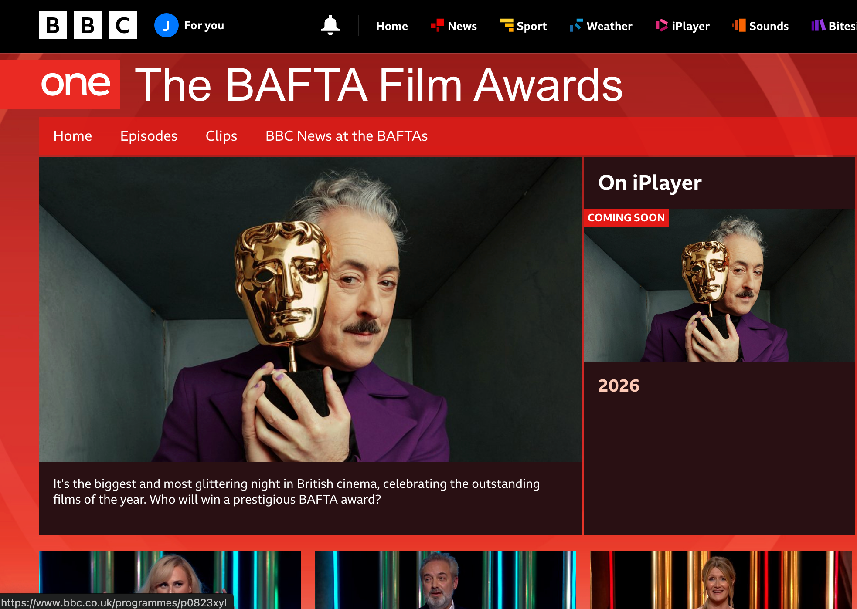The image size is (857, 609).
Task: Open the 2026 episode link
Action: [x=618, y=386]
